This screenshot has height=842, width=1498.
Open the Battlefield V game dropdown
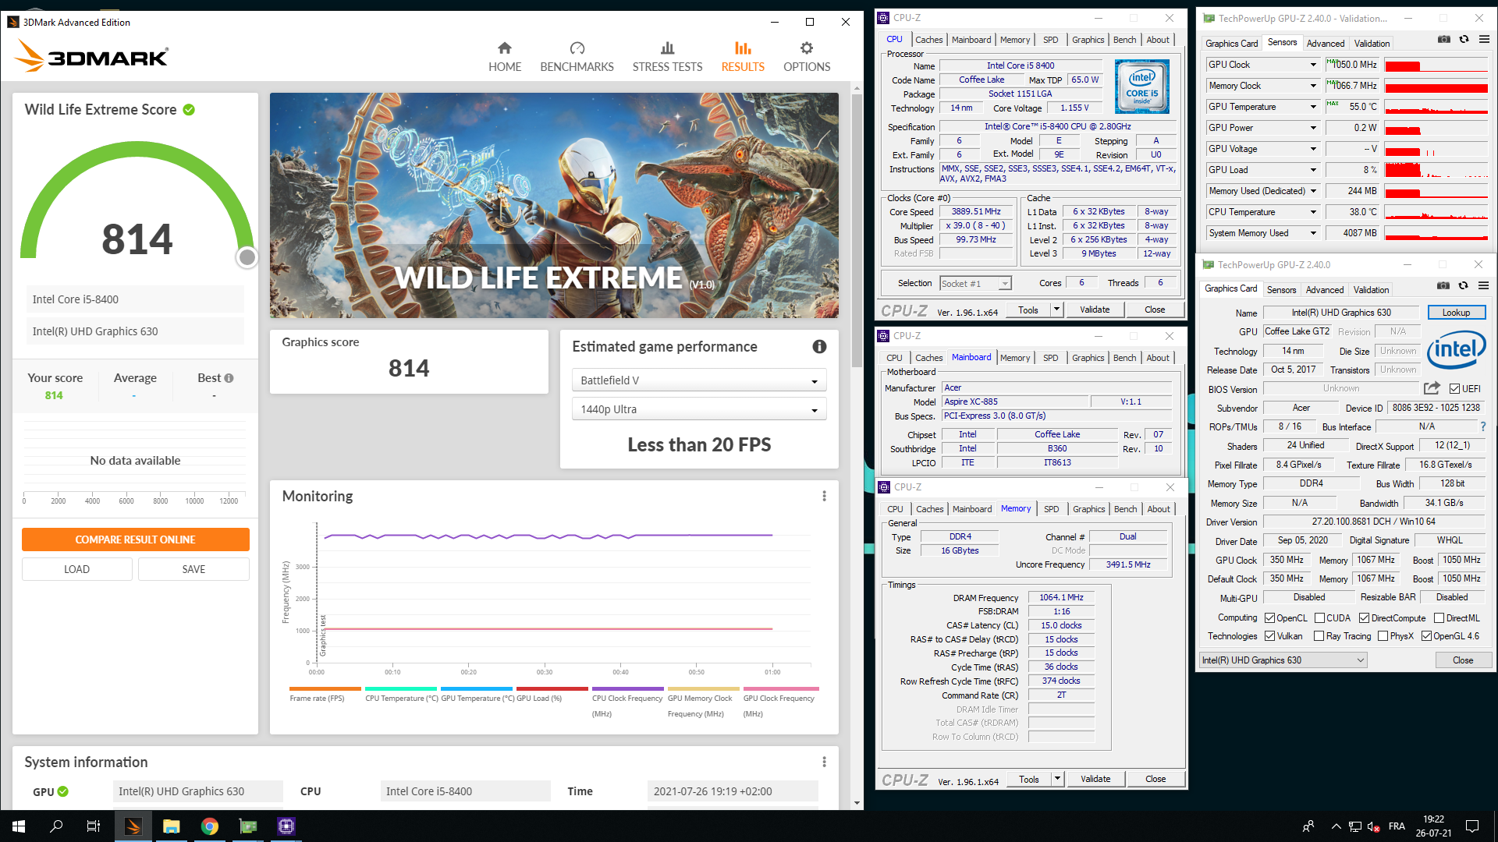[x=699, y=380]
